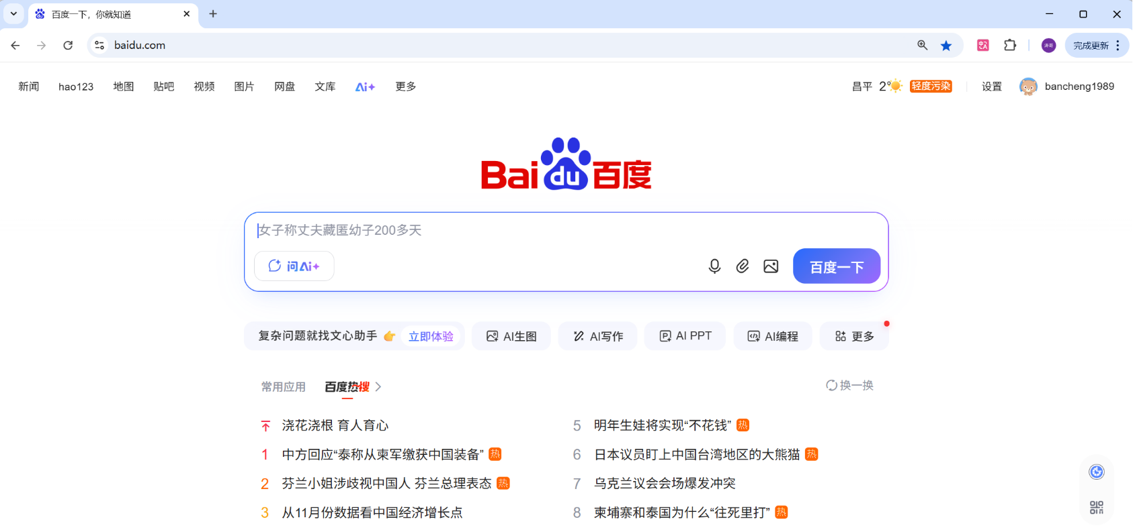
Task: Open the 网盘 nav link
Action: pos(285,87)
